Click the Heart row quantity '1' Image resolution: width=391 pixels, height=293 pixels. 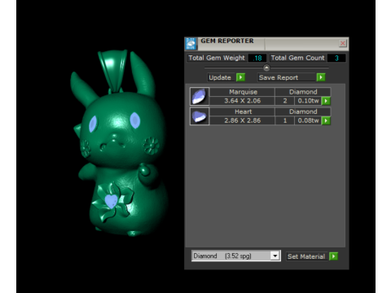point(285,120)
